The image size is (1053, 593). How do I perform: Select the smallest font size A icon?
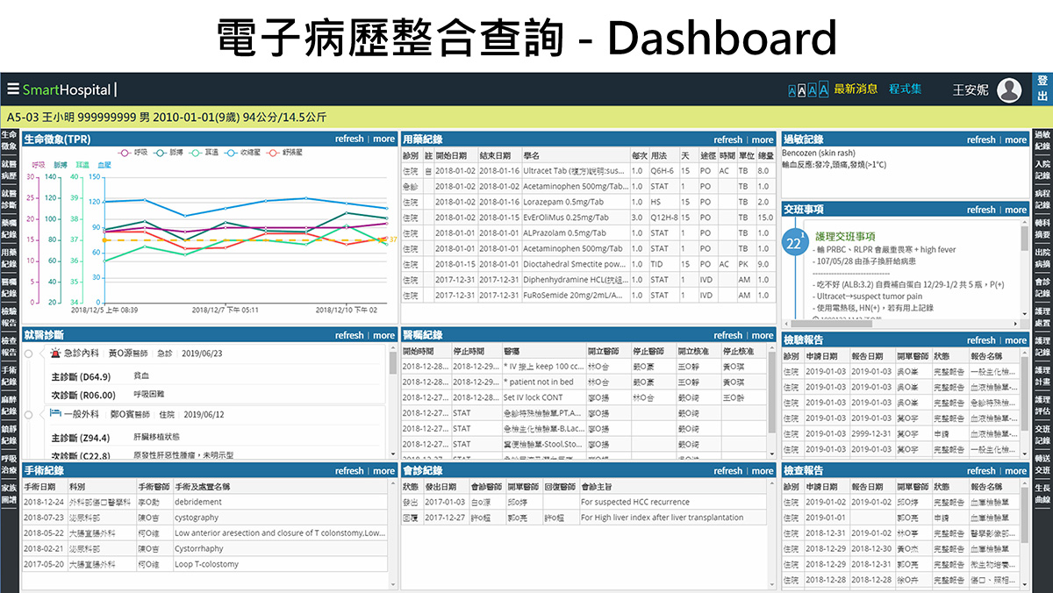[792, 90]
